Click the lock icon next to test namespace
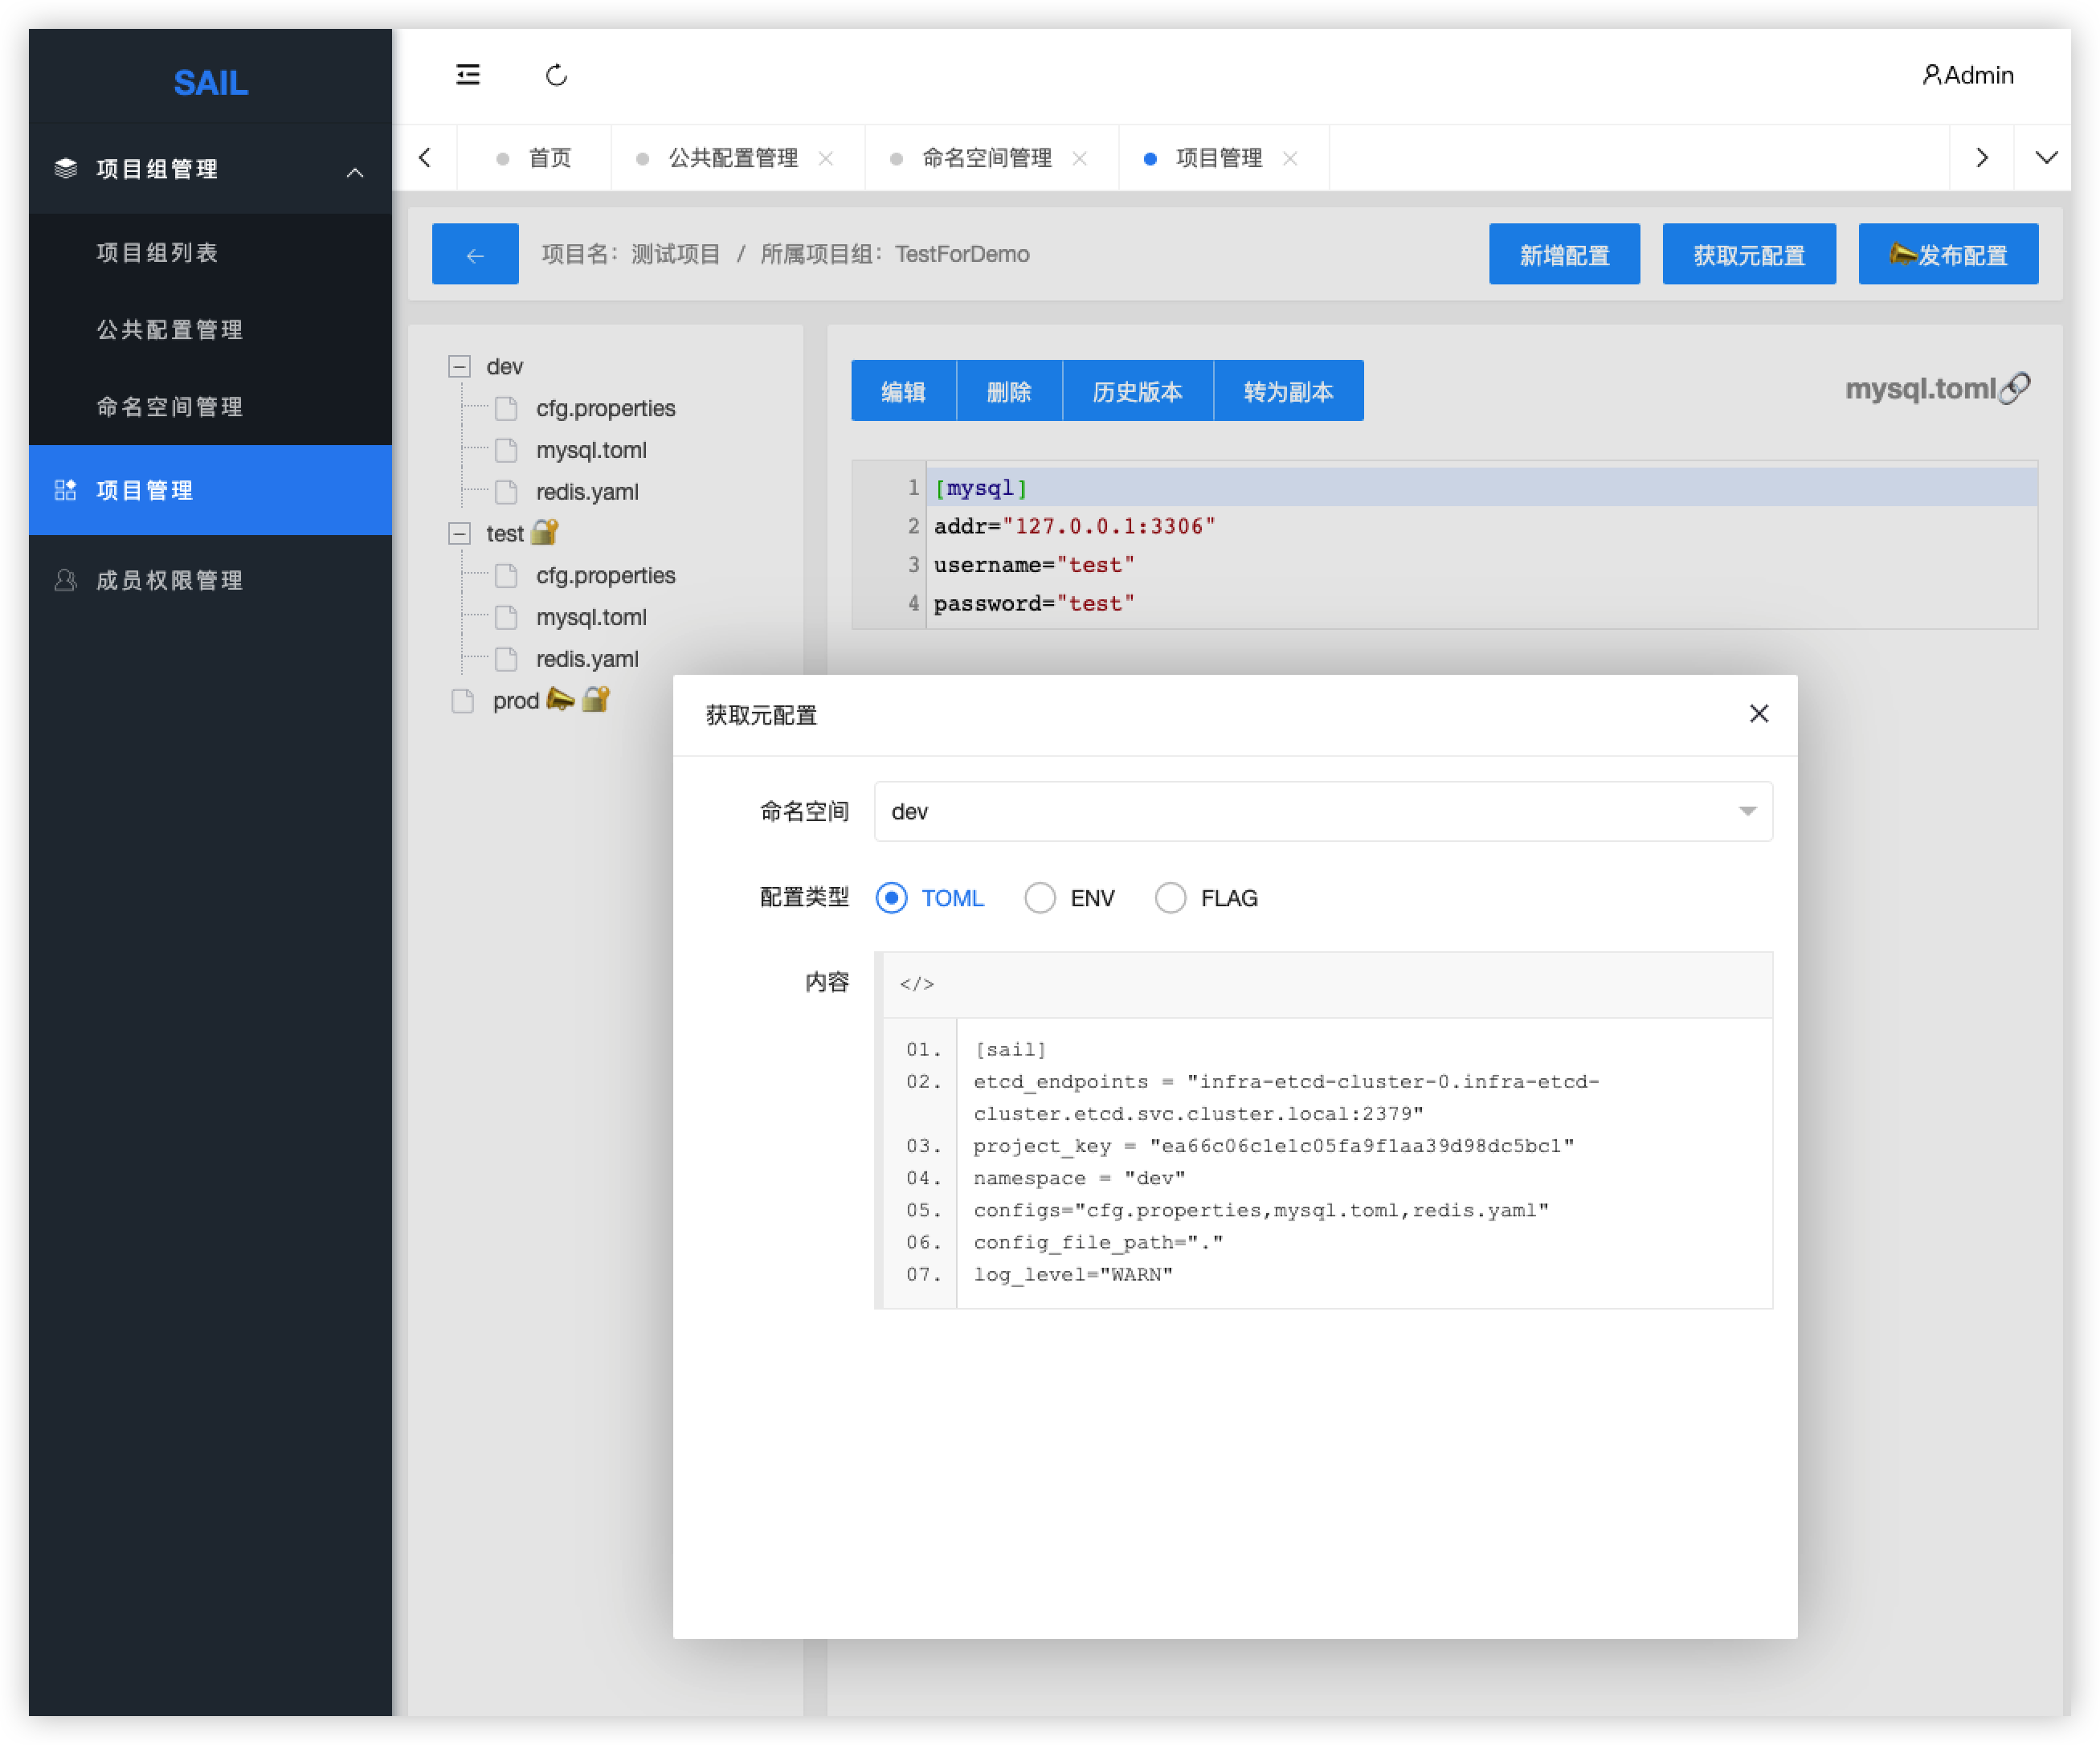 [545, 532]
